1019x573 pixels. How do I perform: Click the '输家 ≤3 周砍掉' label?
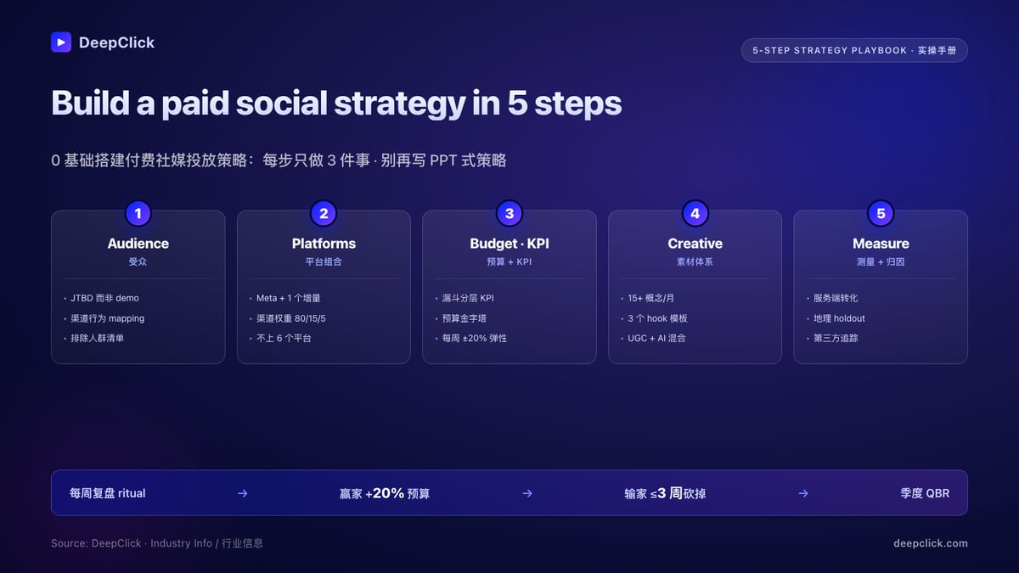tap(665, 493)
